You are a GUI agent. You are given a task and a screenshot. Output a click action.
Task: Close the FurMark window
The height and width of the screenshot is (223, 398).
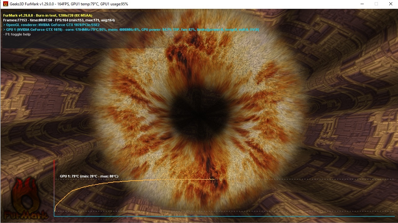click(390, 4)
